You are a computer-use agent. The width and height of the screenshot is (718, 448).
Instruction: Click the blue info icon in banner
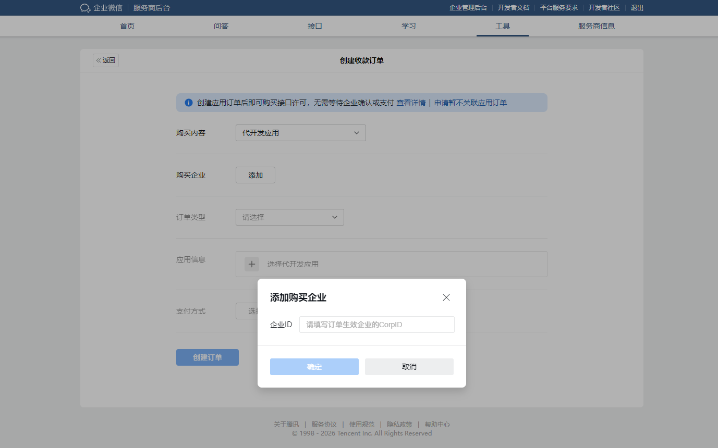(189, 103)
